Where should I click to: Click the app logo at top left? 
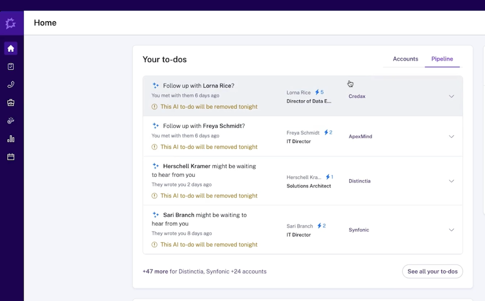pos(11,23)
